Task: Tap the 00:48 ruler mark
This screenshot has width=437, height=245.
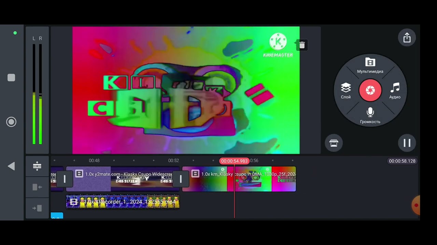Action: [x=94, y=161]
